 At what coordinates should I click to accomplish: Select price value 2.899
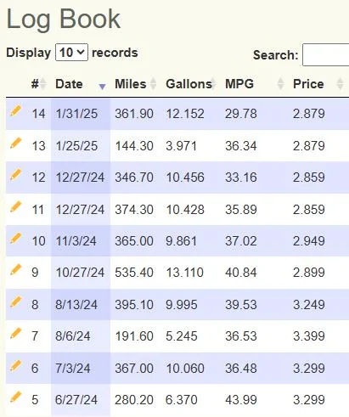point(309,273)
